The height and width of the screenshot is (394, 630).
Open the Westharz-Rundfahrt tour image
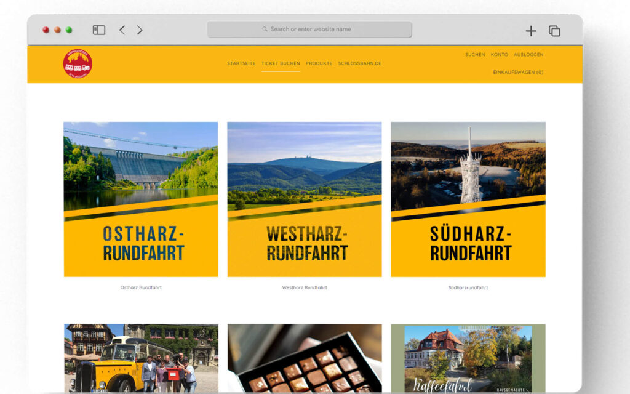[305, 199]
